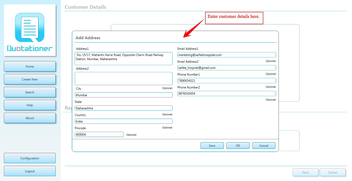Screen dimensions: 352x181
Task: Click the Email Address2 label
Action: point(188,62)
